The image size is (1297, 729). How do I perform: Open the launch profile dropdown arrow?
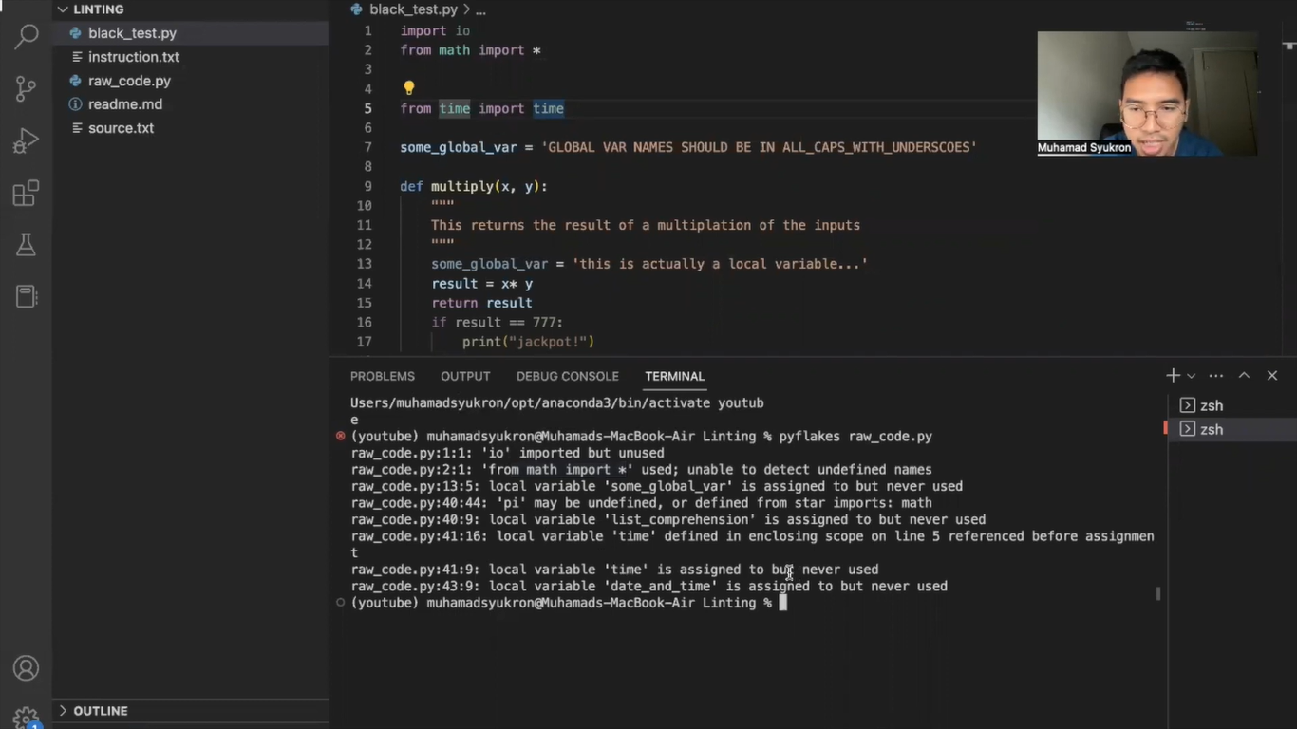1192,376
